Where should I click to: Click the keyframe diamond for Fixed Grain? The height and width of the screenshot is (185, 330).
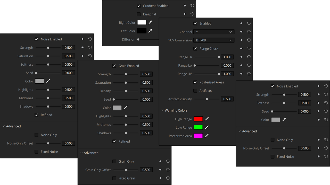coord(160,178)
